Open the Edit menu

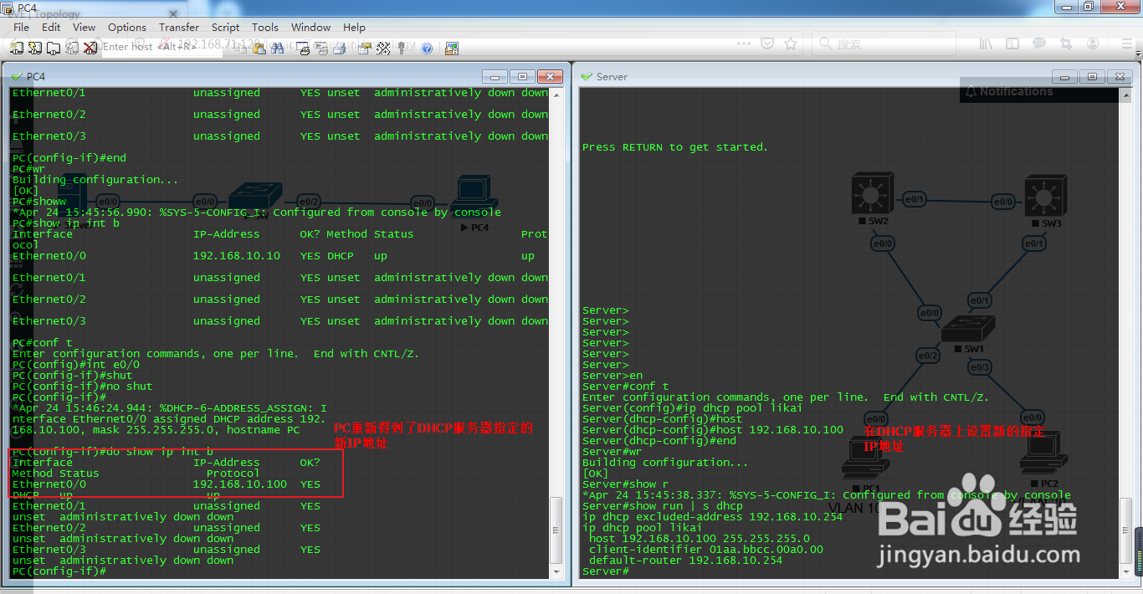[x=51, y=27]
